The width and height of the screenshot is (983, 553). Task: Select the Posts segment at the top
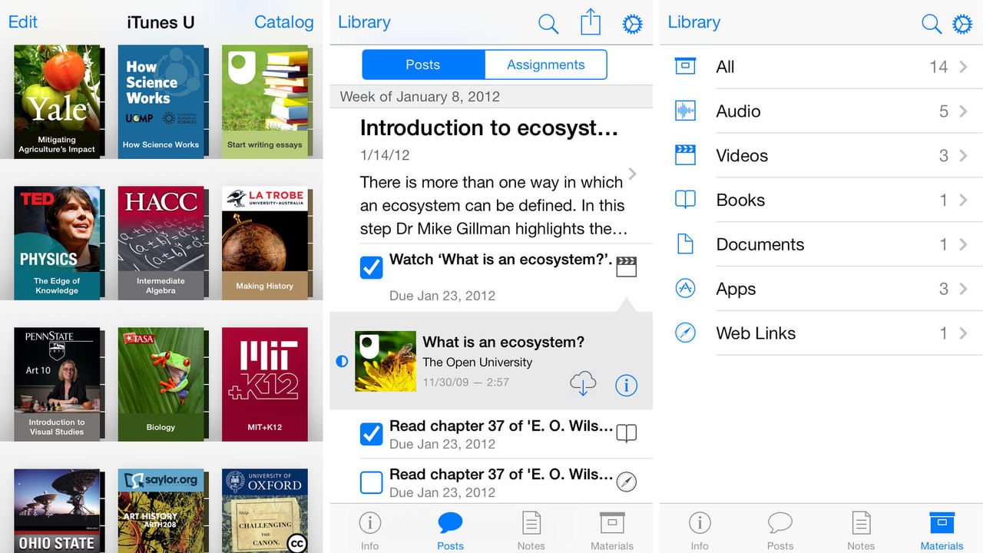423,65
